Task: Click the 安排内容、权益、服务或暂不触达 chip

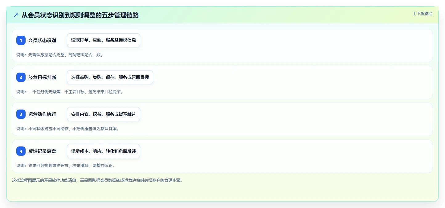Action: click(x=104, y=114)
